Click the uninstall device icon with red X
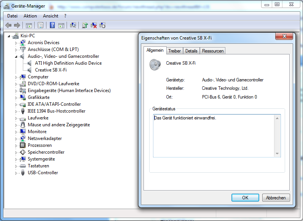The width and height of the screenshot is (303, 221). (94, 25)
